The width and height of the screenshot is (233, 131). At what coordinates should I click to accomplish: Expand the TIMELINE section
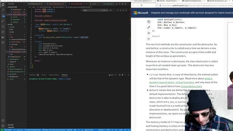11,127
